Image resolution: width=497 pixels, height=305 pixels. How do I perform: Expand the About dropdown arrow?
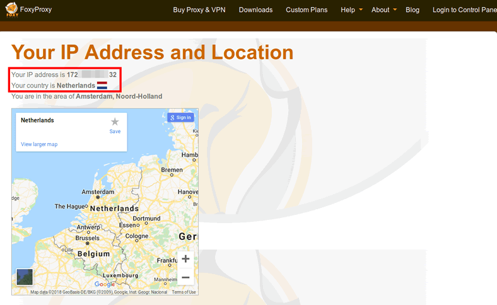[x=395, y=9]
